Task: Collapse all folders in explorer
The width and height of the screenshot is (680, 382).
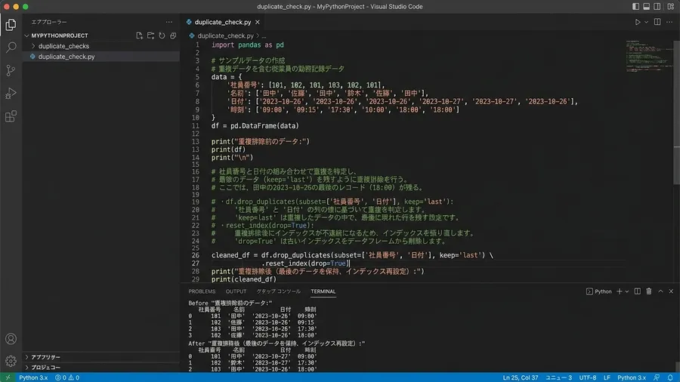Action: [x=173, y=35]
